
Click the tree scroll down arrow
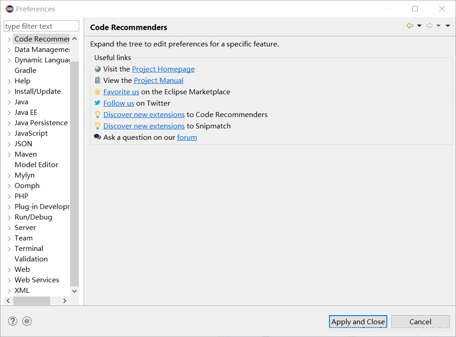(75, 291)
